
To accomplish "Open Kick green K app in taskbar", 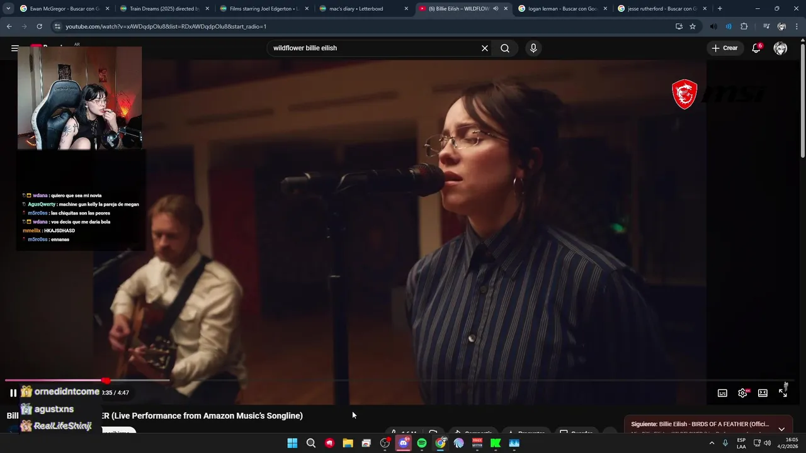I will point(496,443).
